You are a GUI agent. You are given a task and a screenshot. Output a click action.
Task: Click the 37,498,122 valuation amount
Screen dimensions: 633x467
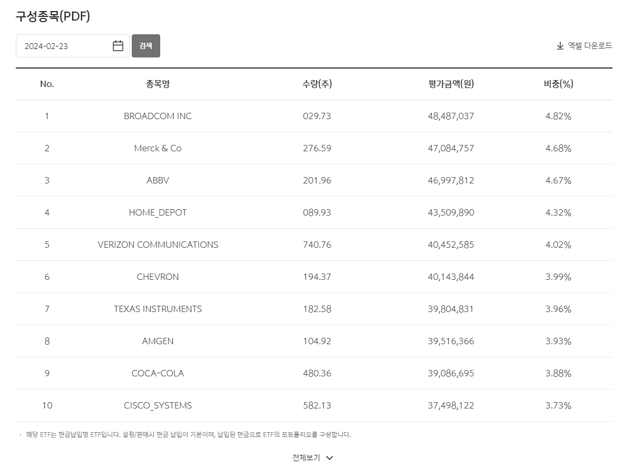click(x=451, y=405)
